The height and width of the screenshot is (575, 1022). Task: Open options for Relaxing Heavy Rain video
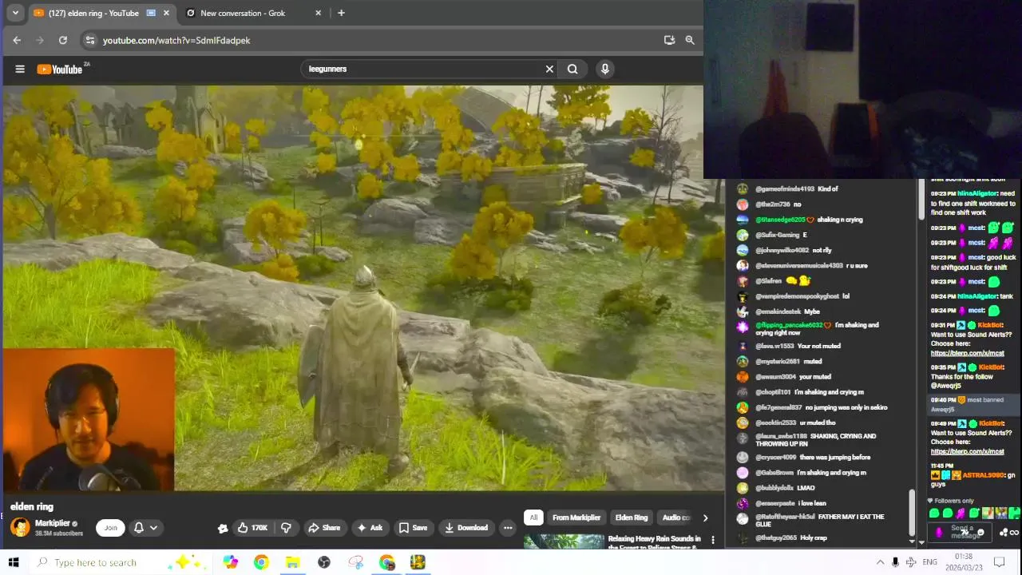tap(713, 541)
